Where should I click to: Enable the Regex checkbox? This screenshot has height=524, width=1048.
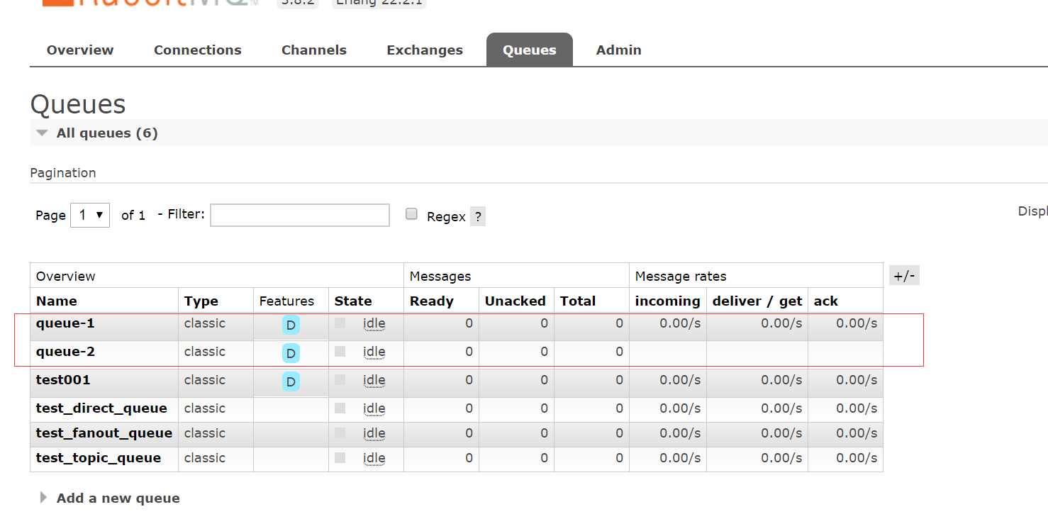[x=411, y=214]
